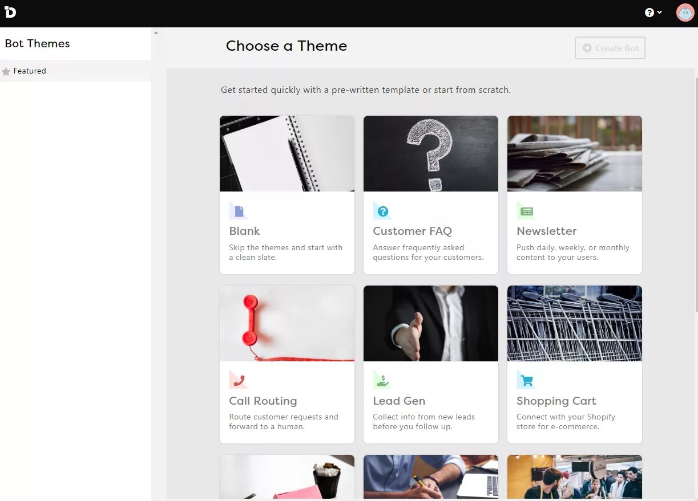Viewport: 698px width, 501px height.
Task: Click the Customer FAQ title
Action: tap(412, 231)
